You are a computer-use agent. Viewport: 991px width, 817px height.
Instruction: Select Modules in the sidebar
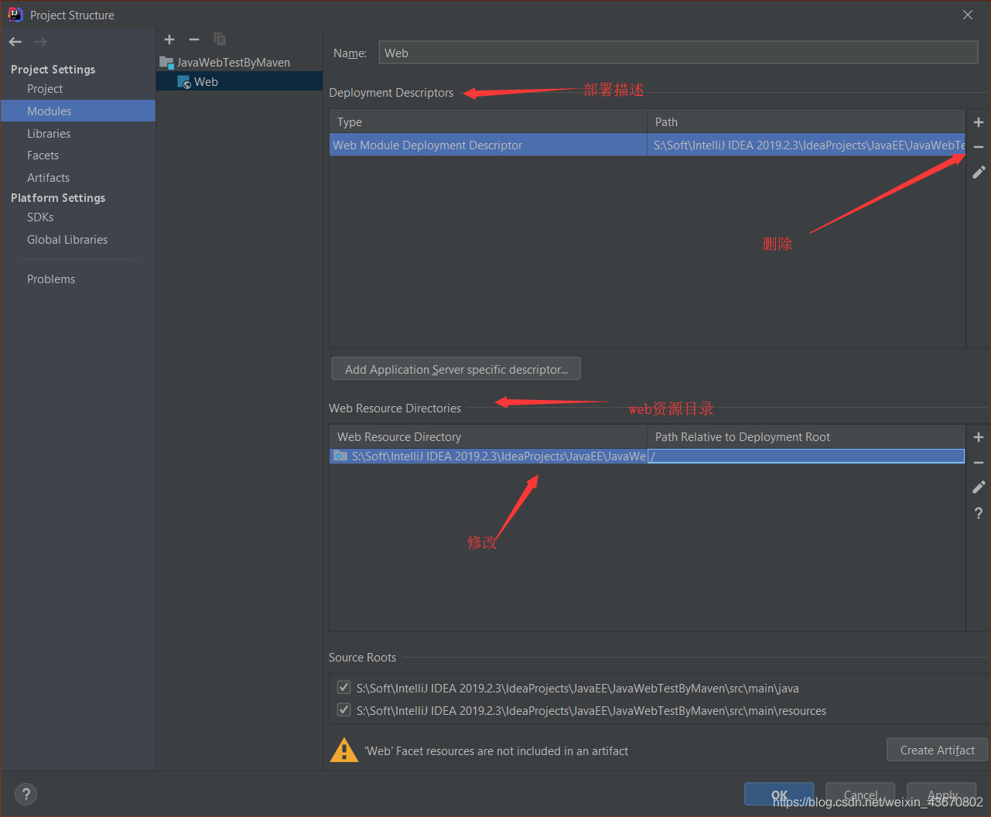pyautogui.click(x=78, y=111)
